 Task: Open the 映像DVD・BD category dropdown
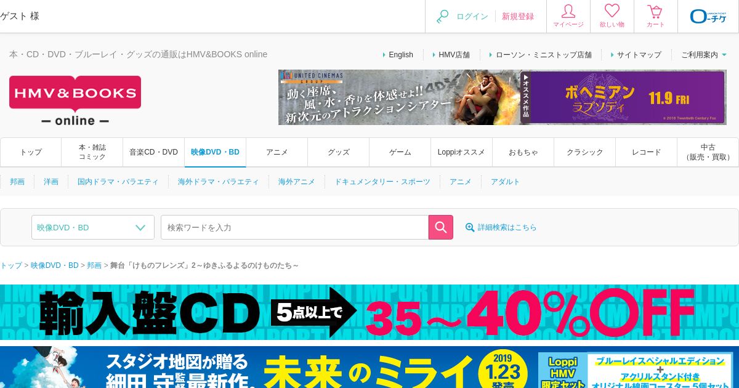[93, 227]
